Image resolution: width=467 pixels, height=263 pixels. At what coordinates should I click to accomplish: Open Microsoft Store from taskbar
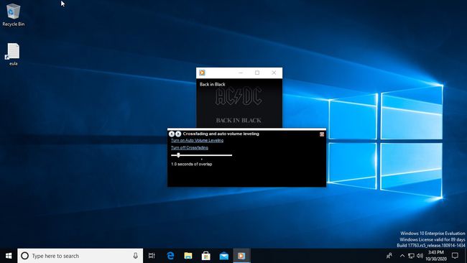(x=205, y=256)
